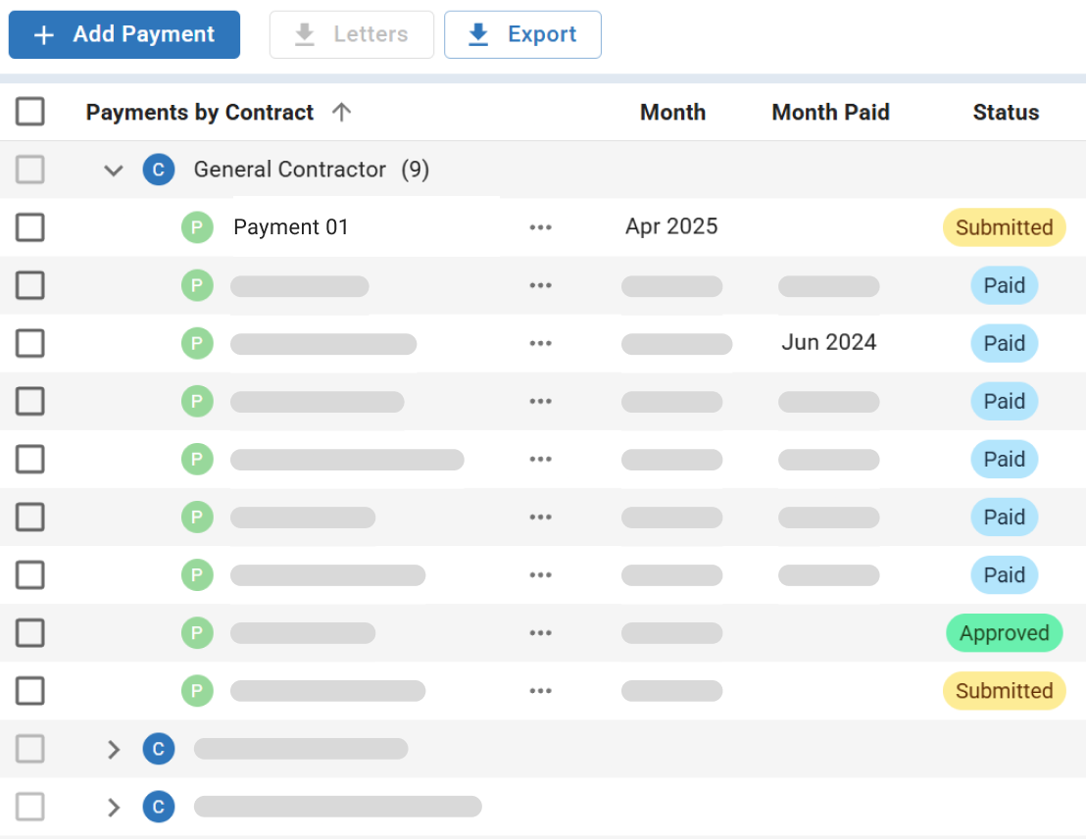Open the ellipsis menu on the Approved row
This screenshot has width=1086, height=839.
pos(540,632)
